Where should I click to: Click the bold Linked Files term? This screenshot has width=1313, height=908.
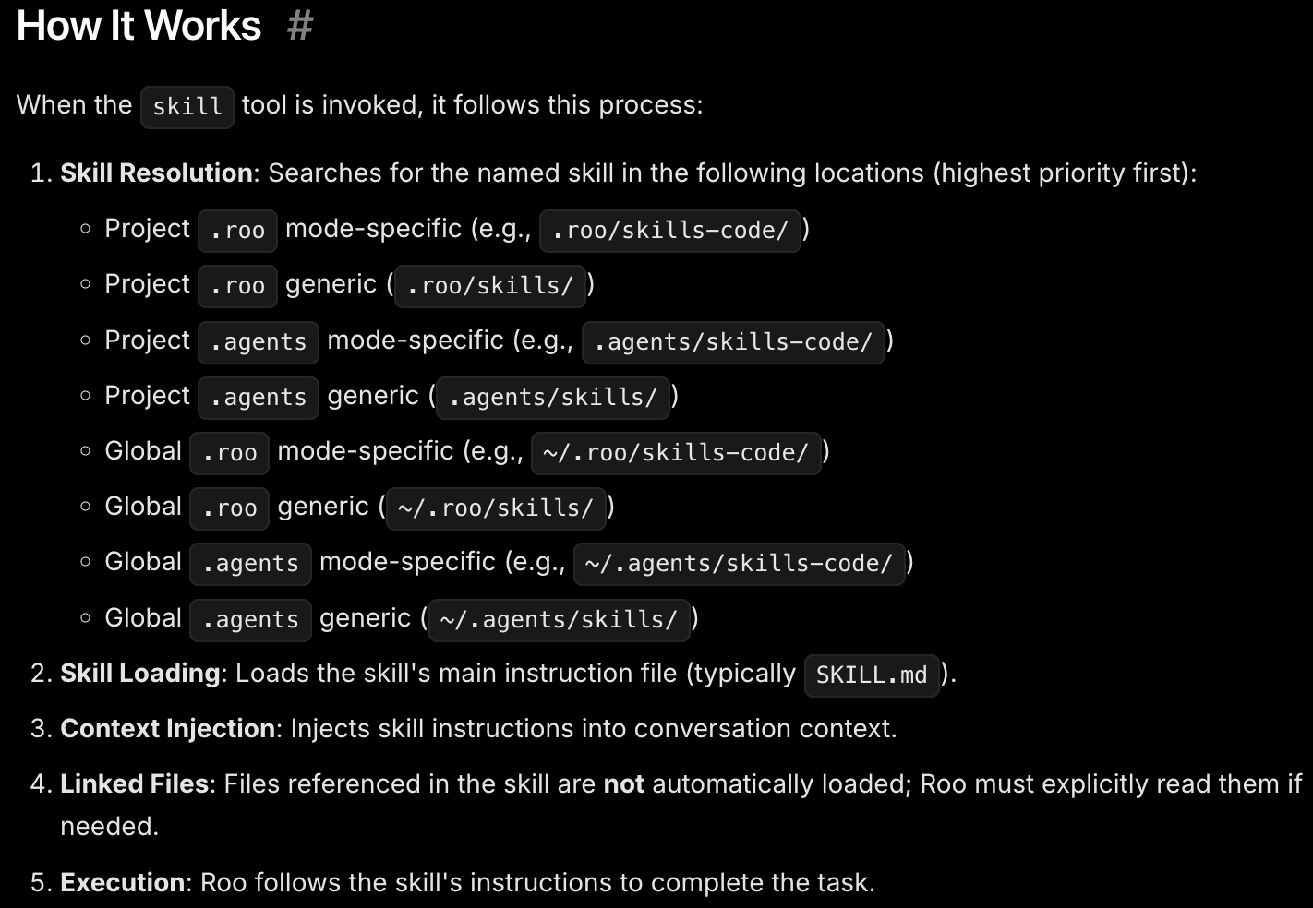click(x=134, y=784)
